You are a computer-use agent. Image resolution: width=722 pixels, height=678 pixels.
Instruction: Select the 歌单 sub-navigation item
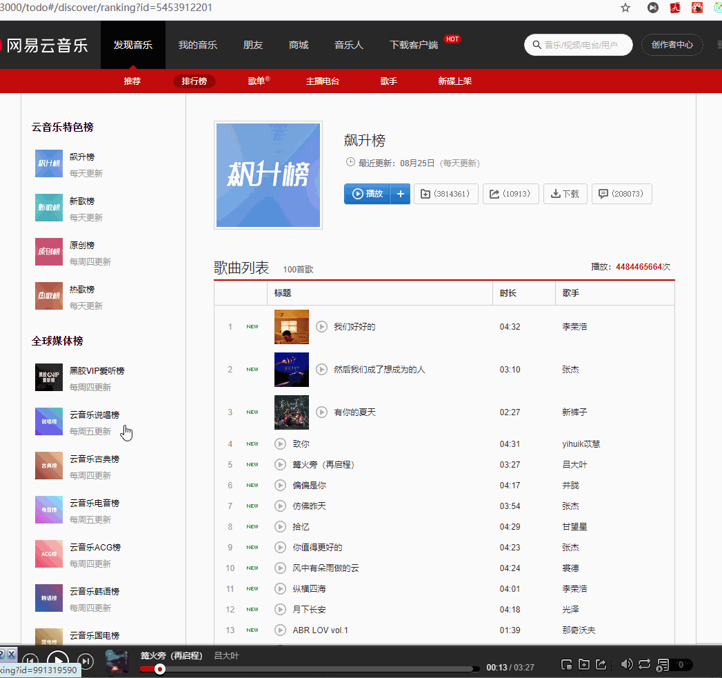[259, 81]
